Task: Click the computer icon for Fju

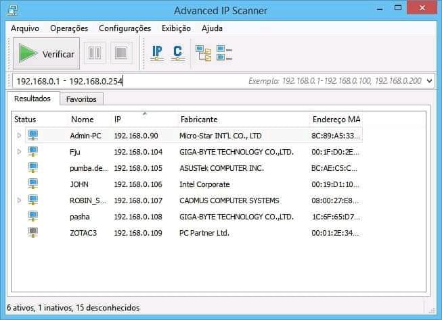Action: pyautogui.click(x=33, y=152)
